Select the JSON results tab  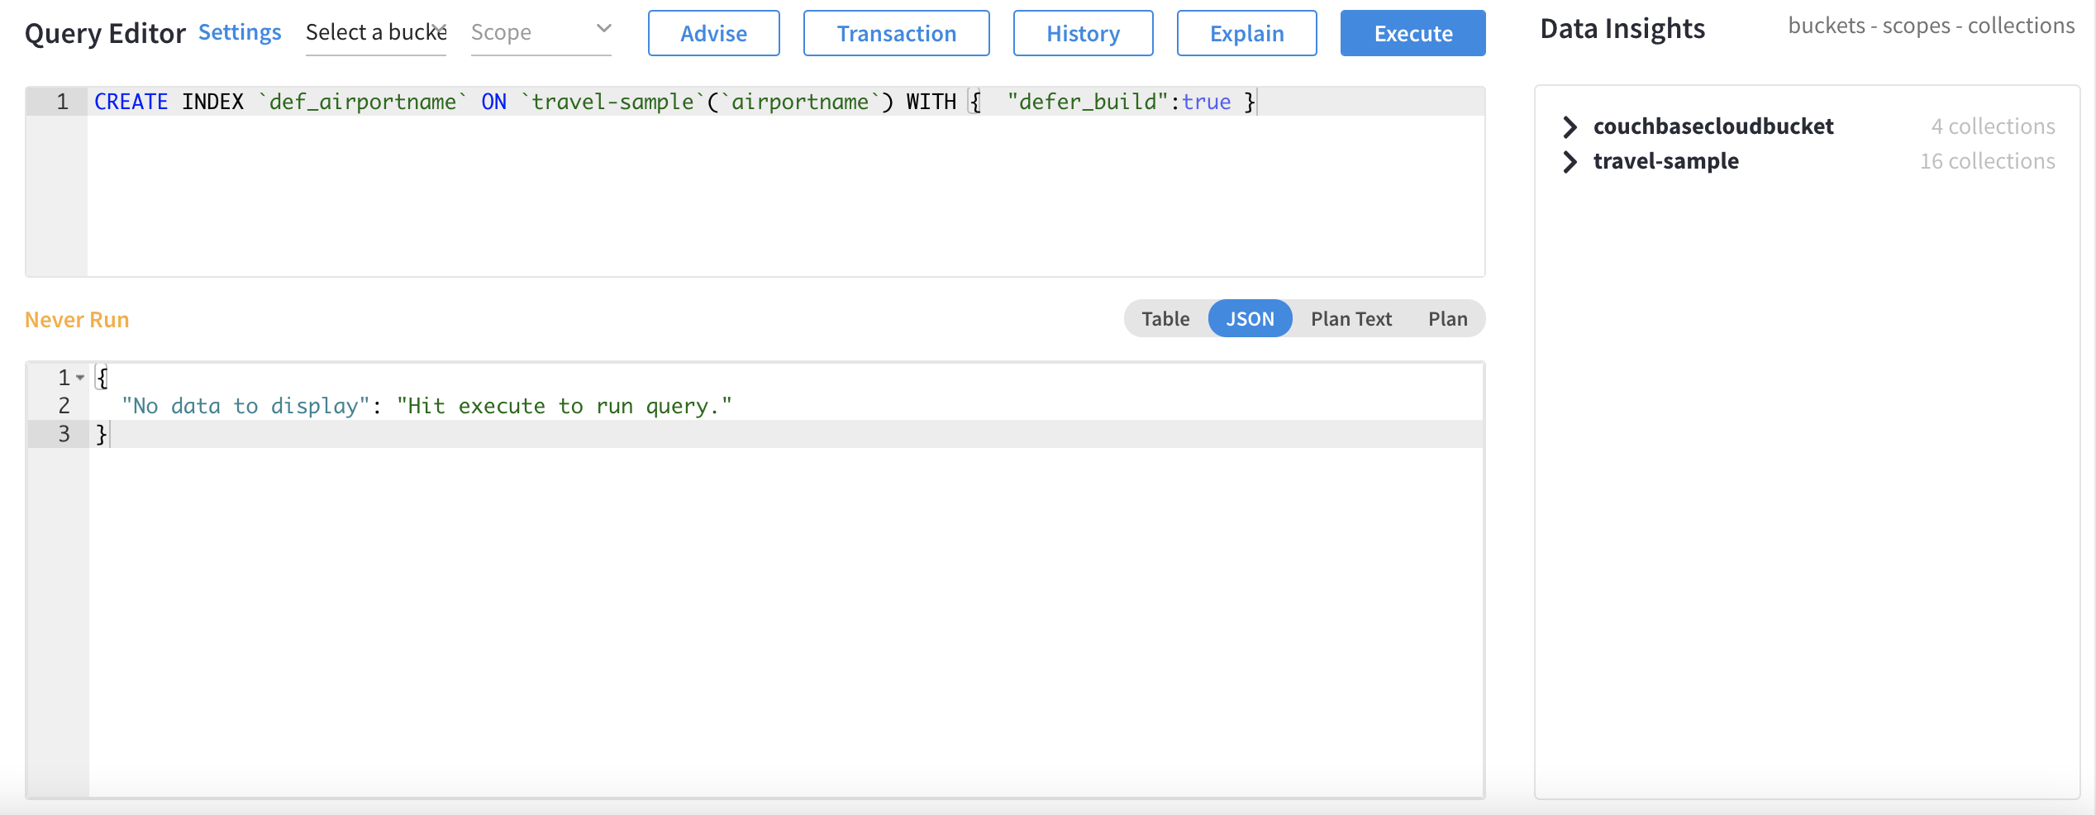coord(1250,318)
